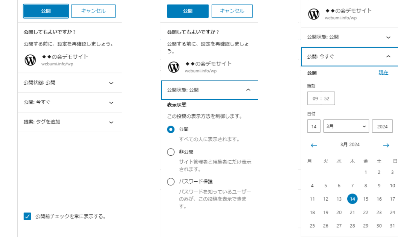Click up chevron on the expanded 公開状態 row
418x237 pixels.
(248, 90)
